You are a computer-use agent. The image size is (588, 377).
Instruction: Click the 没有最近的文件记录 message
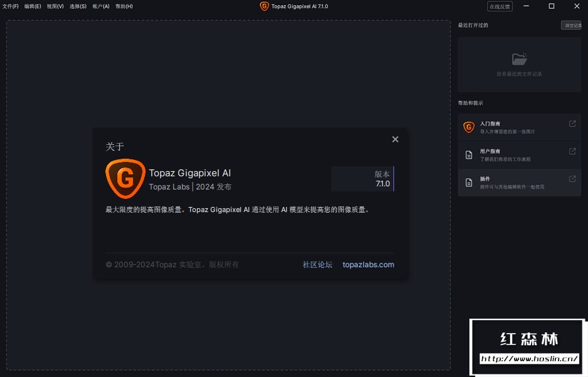pos(520,74)
